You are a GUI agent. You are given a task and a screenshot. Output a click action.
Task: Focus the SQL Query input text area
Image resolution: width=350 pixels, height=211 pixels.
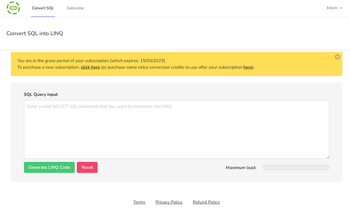coord(176,129)
